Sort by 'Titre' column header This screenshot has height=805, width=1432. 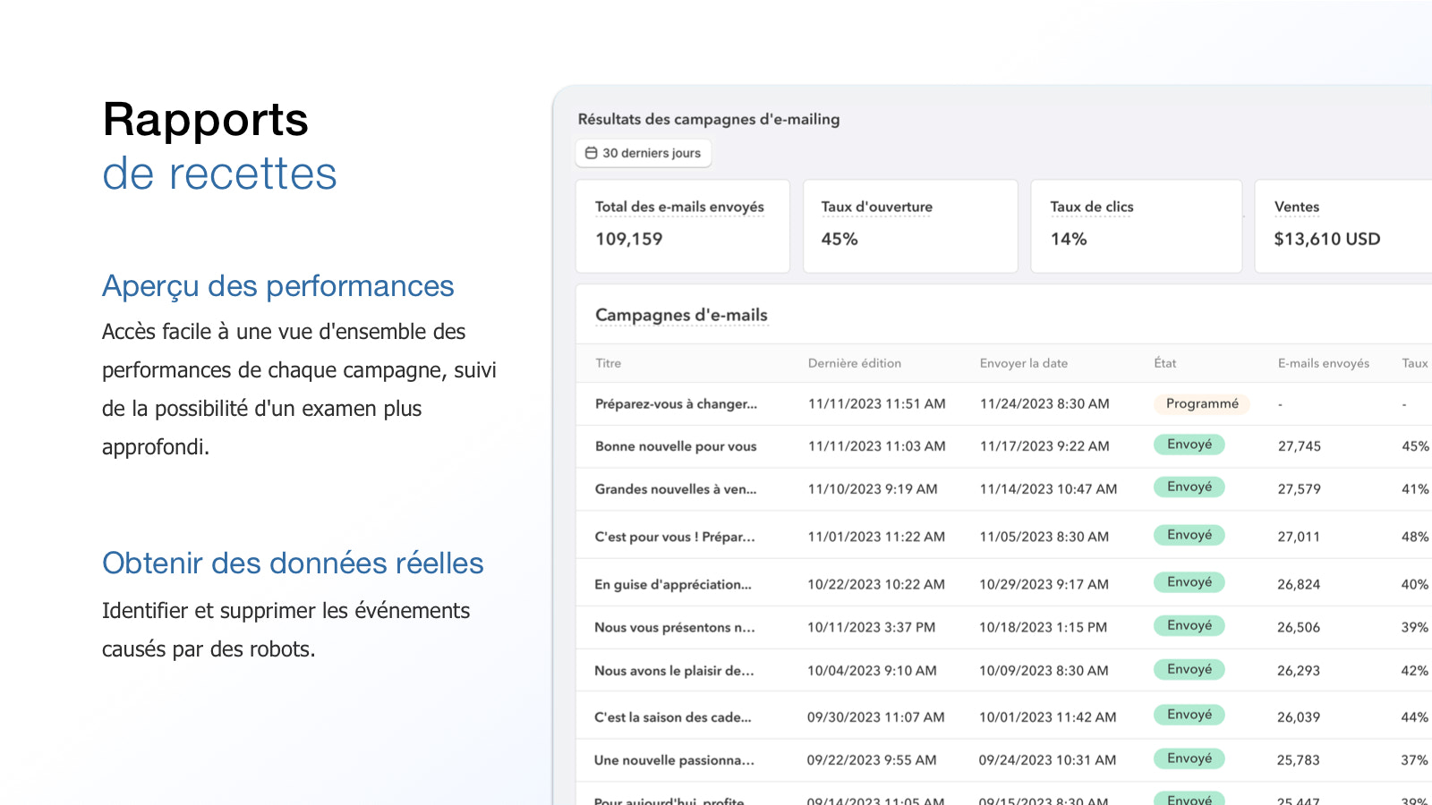[608, 363]
